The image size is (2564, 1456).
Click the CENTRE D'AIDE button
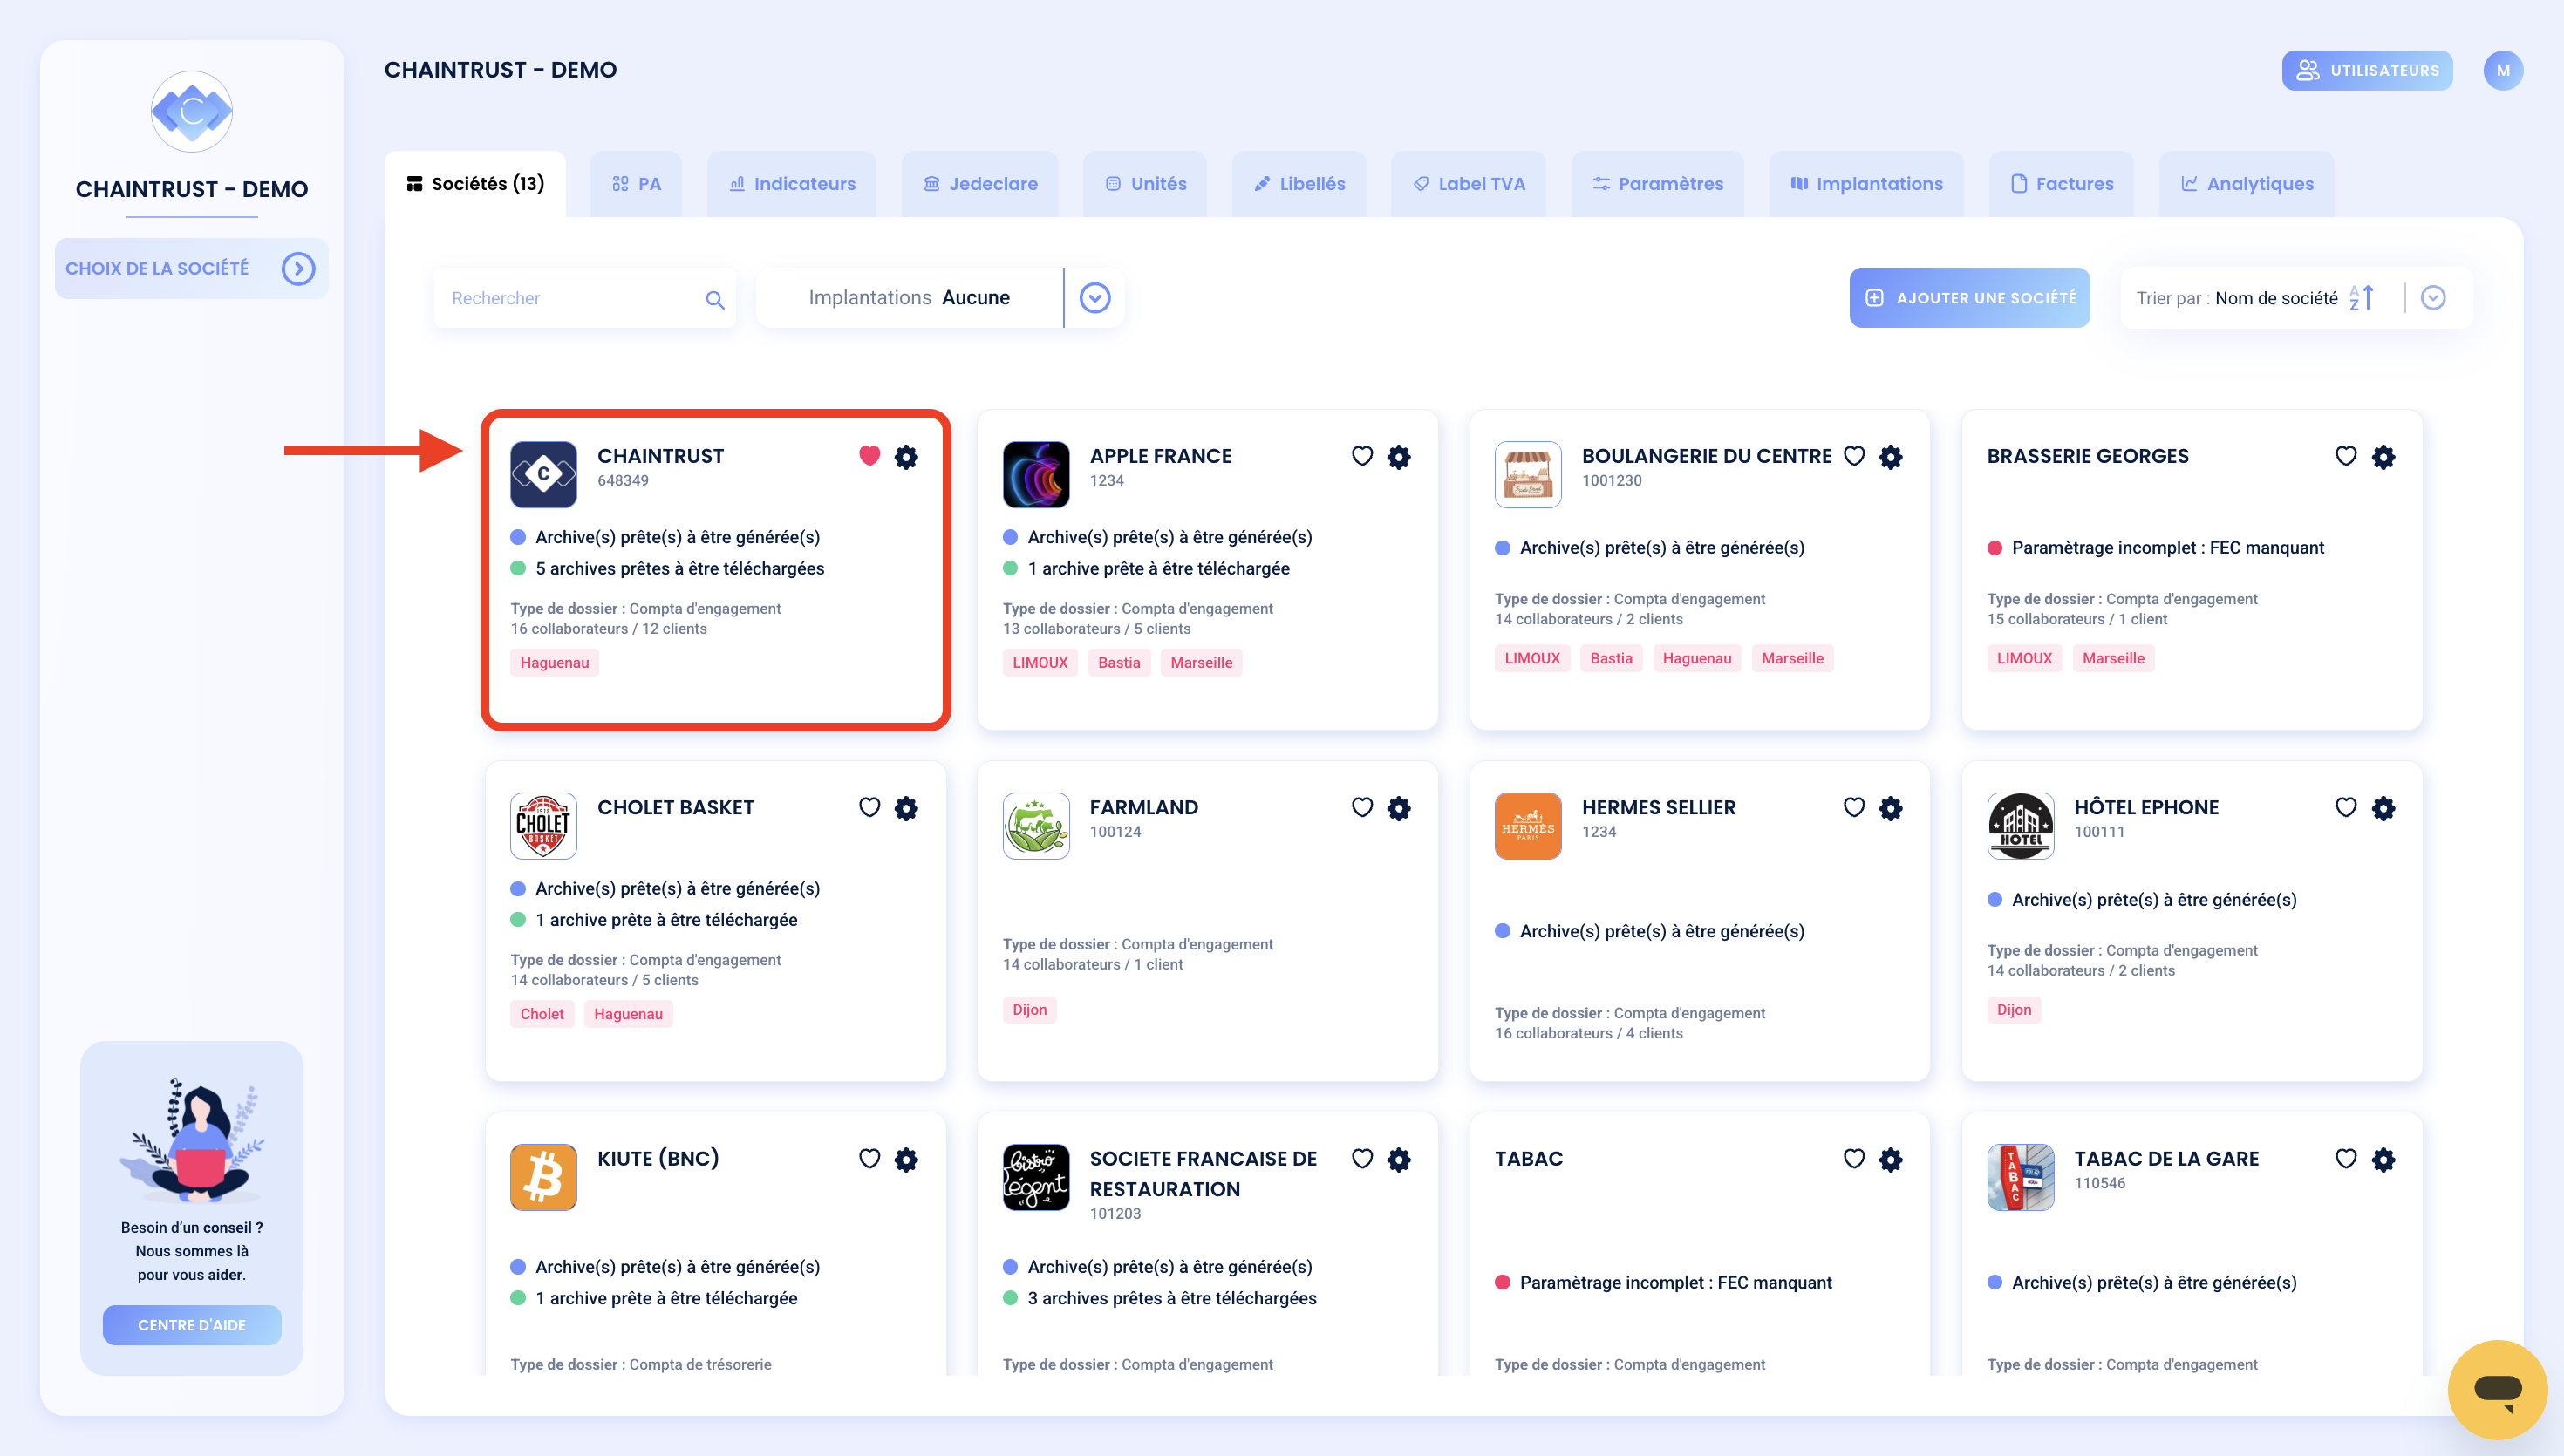pyautogui.click(x=191, y=1325)
